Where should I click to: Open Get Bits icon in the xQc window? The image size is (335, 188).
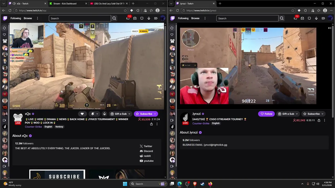tap(149, 18)
